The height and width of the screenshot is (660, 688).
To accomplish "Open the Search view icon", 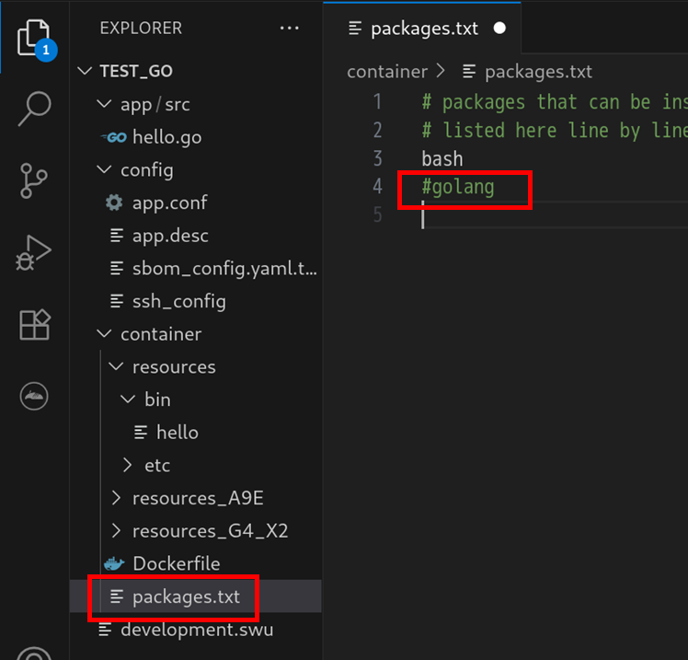I will [x=34, y=109].
